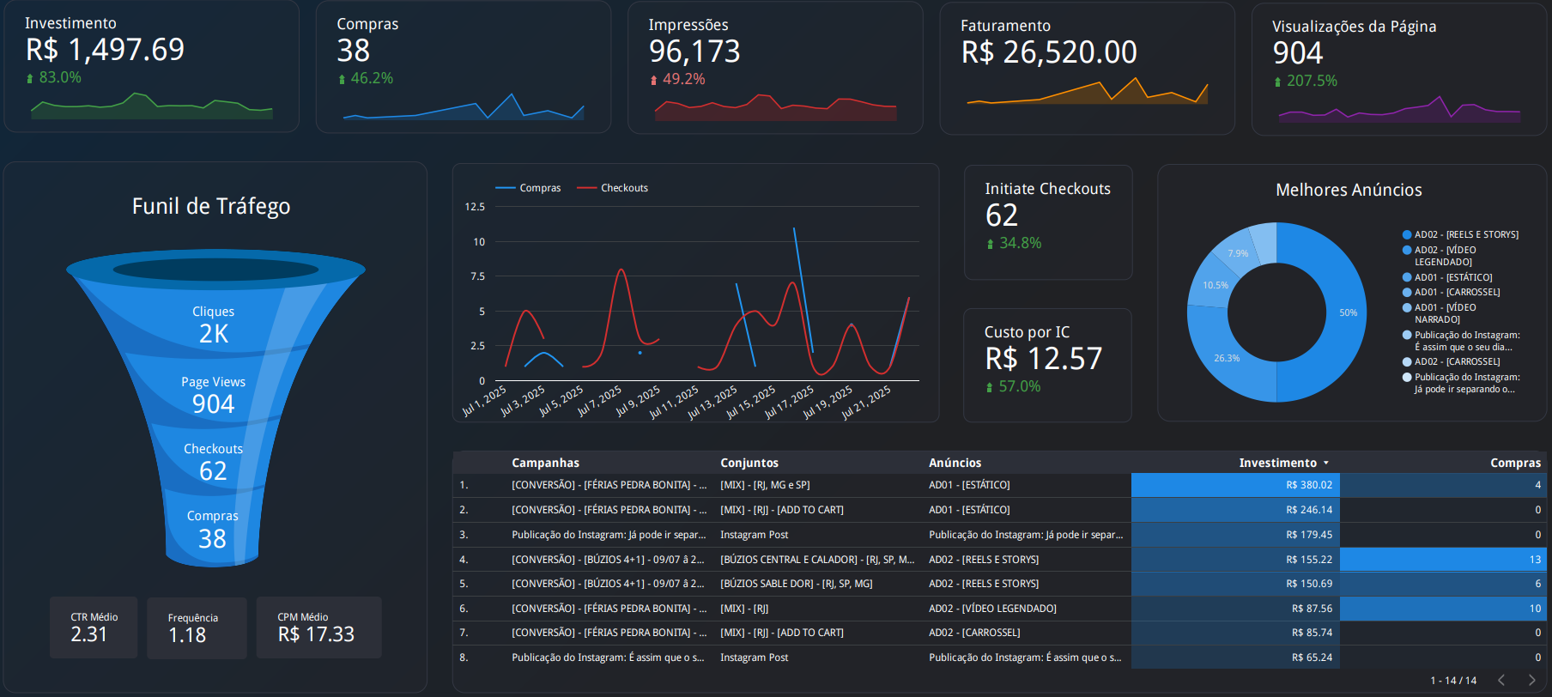Go to the next table page arrow
Screen dimensions: 1552x697
[1531, 680]
